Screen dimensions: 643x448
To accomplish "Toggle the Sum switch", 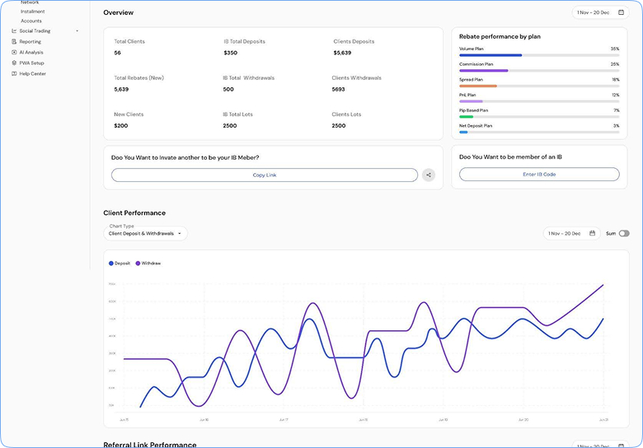I will [624, 233].
